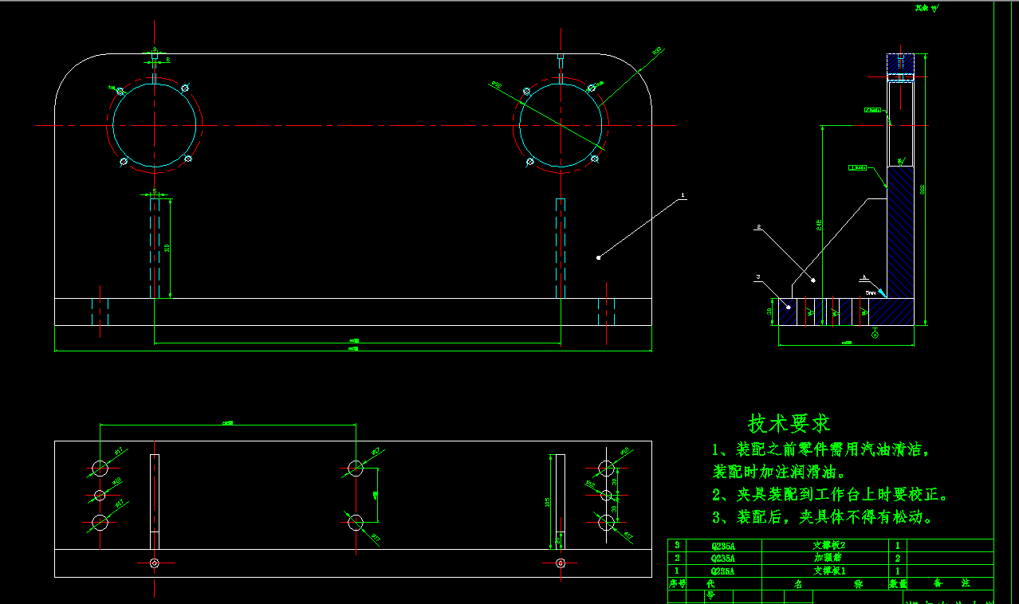Click quantity 1 in the 支撑板2 row

pyautogui.click(x=899, y=546)
